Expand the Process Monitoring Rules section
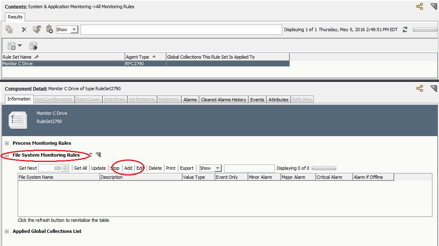 coord(7,143)
